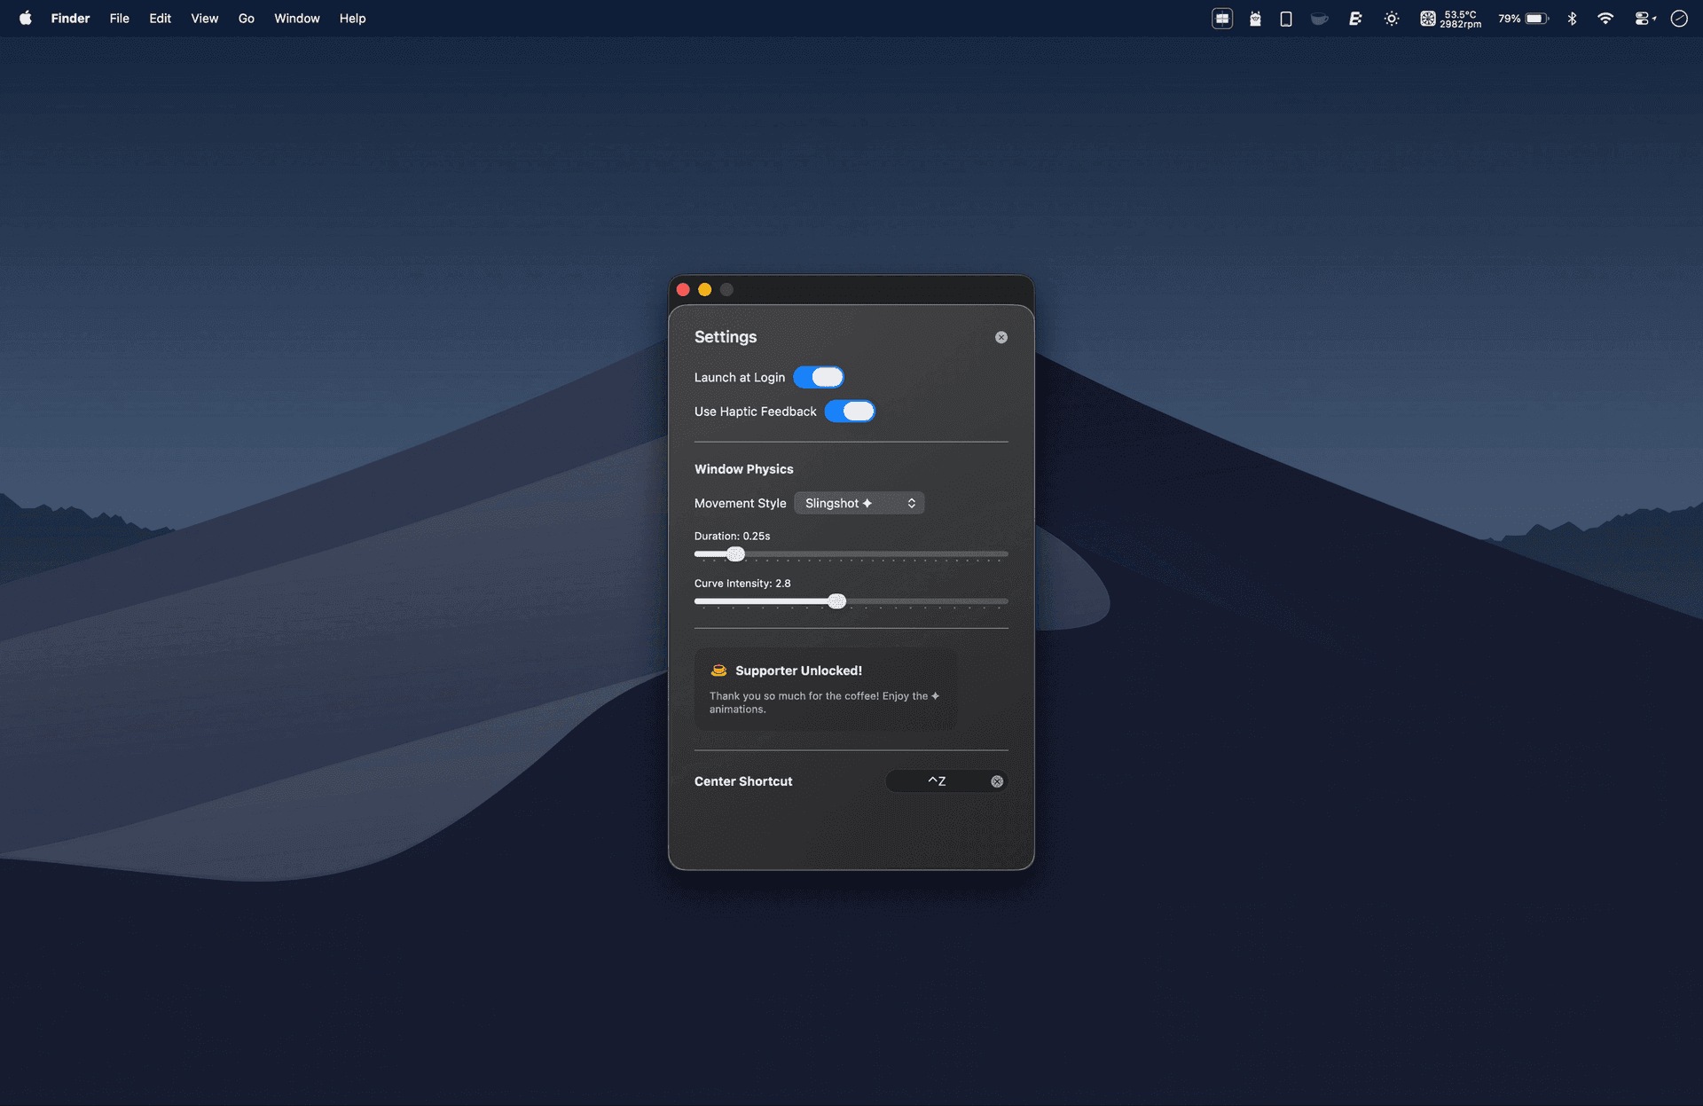Click the clipboard-like menu bar icon

[x=1255, y=18]
